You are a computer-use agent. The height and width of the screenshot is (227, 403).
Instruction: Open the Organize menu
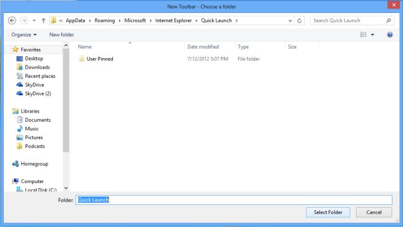(x=24, y=35)
